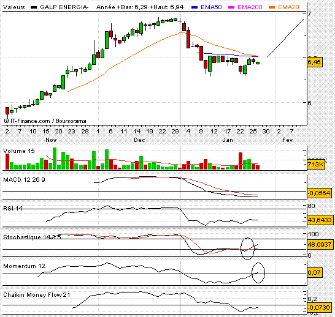
Task: Click the 'Momentum 12' panel label
Action: coord(24,266)
